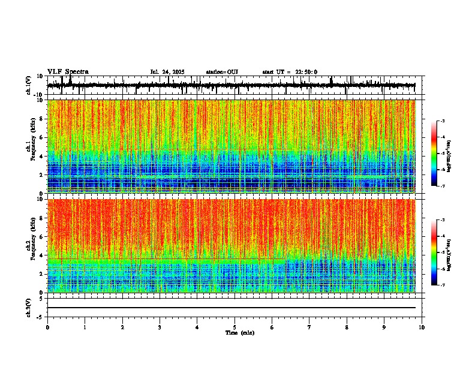Image resolution: width=475 pixels, height=367 pixels.
Task: Click inside the ch.1 voltage waveform plot
Action: (x=235, y=85)
